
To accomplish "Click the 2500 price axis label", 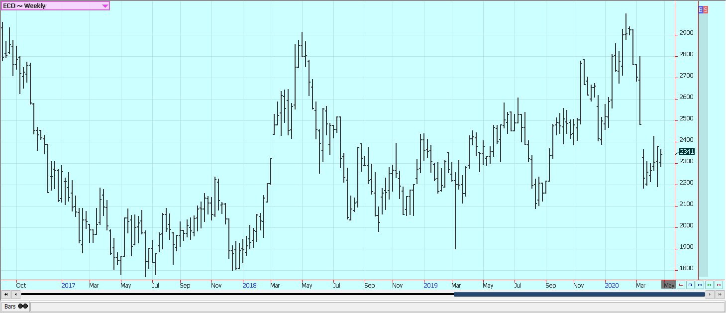I will click(686, 119).
